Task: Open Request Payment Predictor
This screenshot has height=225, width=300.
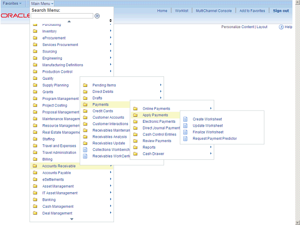Action: [x=215, y=139]
